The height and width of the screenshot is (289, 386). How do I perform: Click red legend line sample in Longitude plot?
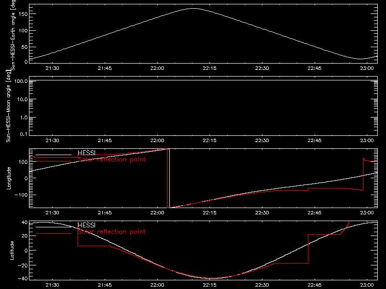[54, 161]
